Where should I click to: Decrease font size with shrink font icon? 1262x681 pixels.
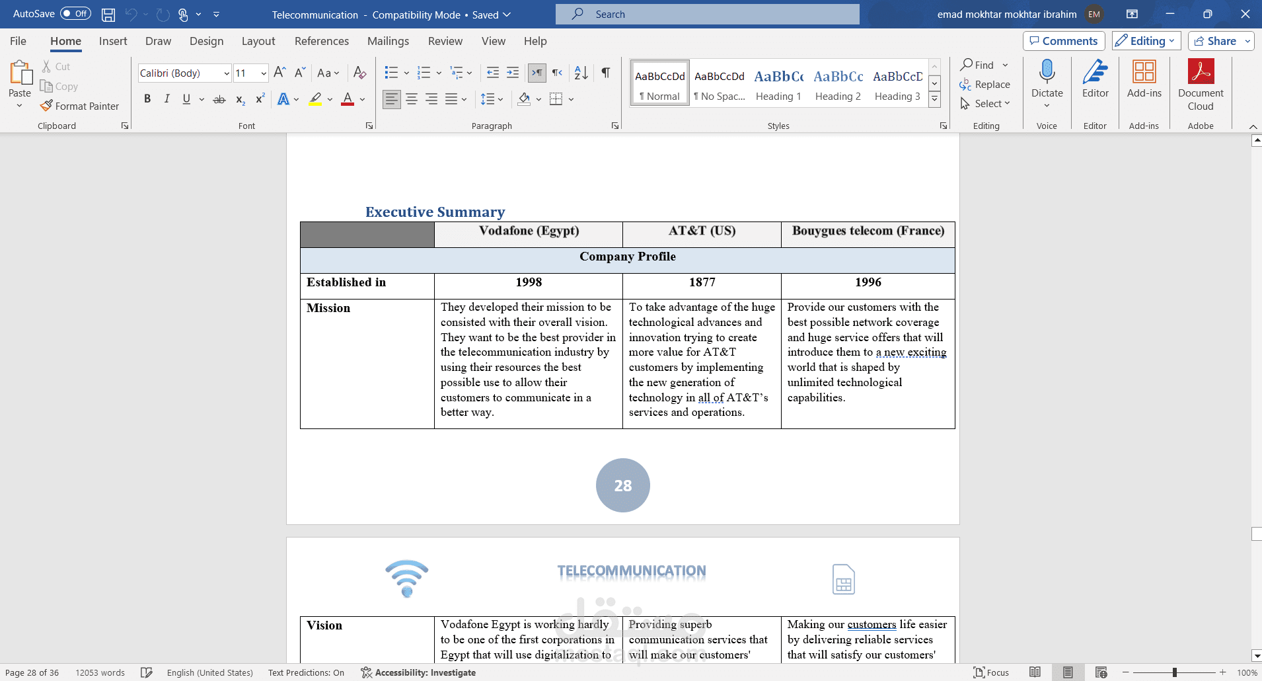[x=300, y=73]
